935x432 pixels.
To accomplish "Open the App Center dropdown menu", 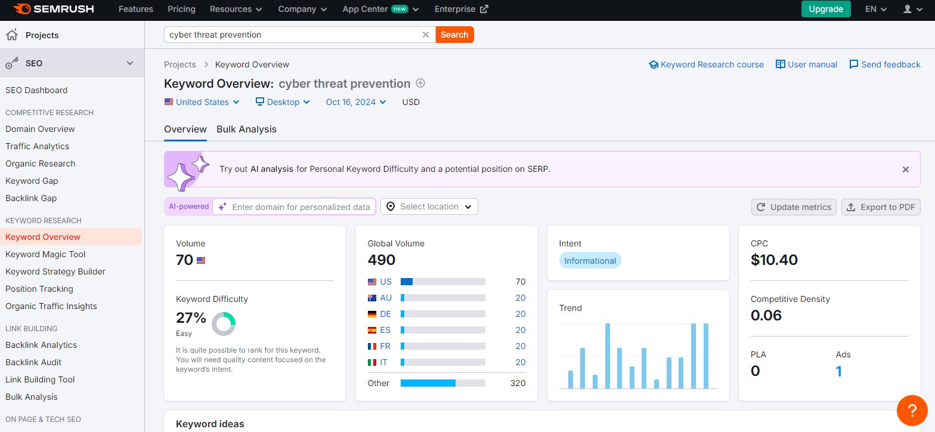I will tap(380, 9).
